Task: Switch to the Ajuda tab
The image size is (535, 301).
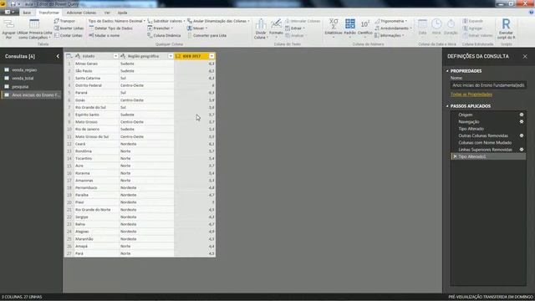Action: [122, 13]
